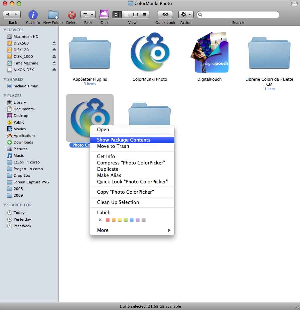Viewport: 300px width, 310px height.
Task: Select the ColorMunki Photo application icon
Action: 150,52
